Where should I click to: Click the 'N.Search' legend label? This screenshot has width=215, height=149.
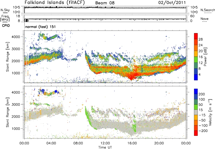pyautogui.click(x=207, y=10)
